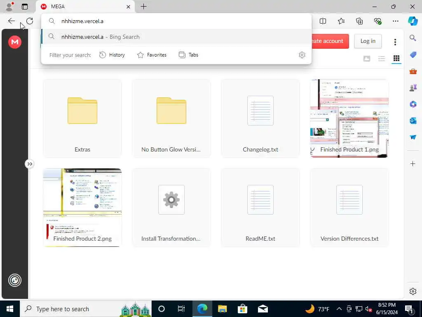Open File Explorer from taskbar
The height and width of the screenshot is (317, 422).
point(222,309)
